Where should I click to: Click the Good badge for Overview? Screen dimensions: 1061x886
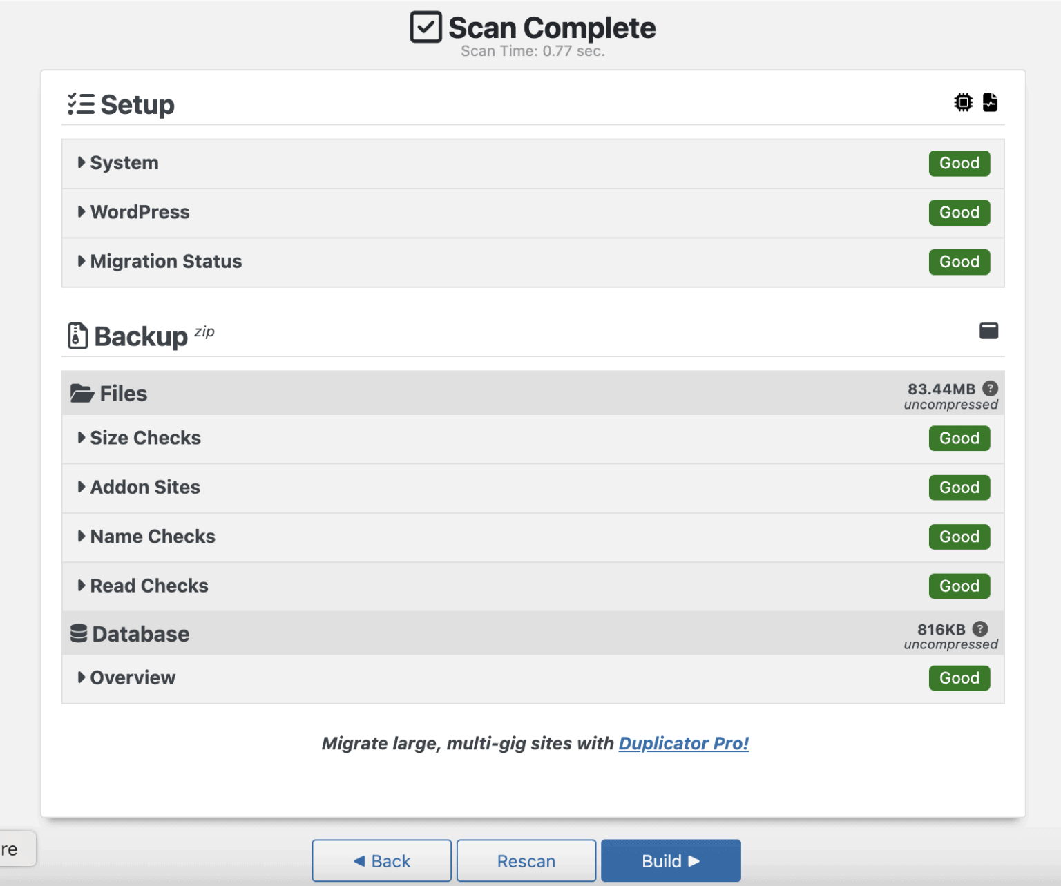(959, 678)
